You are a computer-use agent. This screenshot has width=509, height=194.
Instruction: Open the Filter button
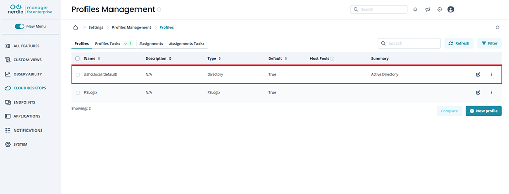[490, 43]
